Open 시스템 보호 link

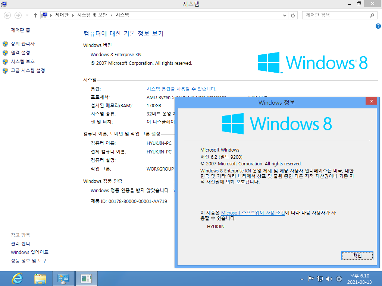pos(23,61)
